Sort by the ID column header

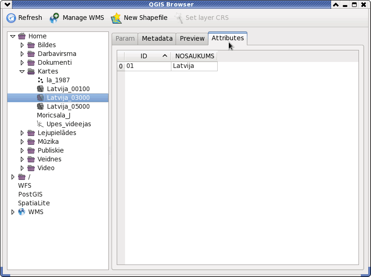coord(148,56)
